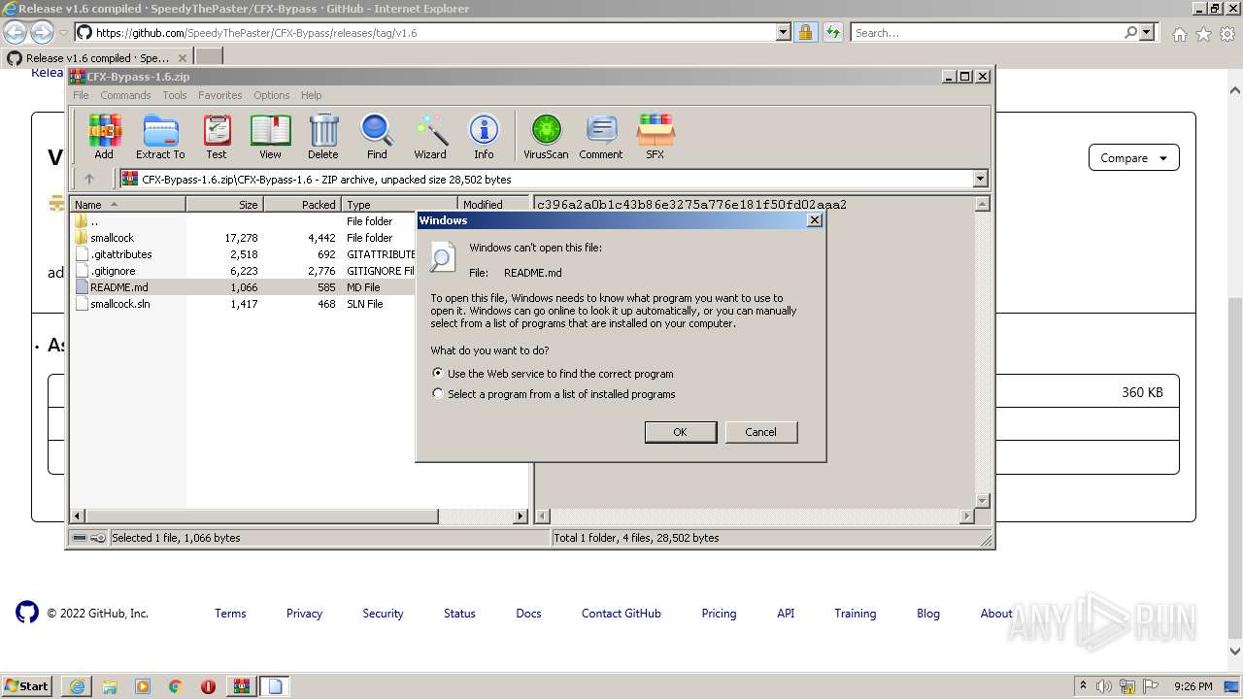1243x699 pixels.
Task: Click the IE refresh icon
Action: coord(832,33)
